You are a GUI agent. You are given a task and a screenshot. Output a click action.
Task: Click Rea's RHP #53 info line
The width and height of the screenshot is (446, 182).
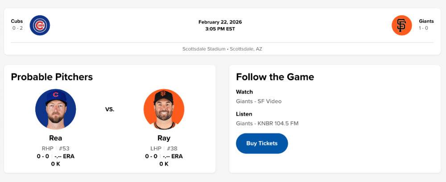tap(56, 148)
